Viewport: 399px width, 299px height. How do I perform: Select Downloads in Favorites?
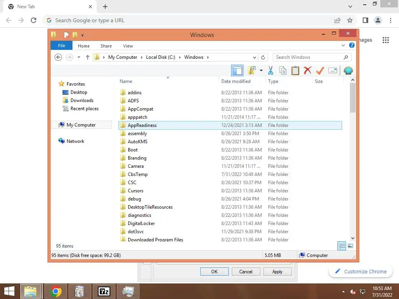[x=82, y=100]
